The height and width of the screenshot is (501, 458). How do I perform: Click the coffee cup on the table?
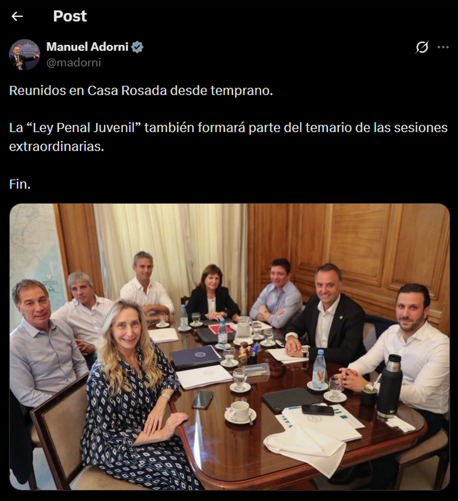pos(240,412)
